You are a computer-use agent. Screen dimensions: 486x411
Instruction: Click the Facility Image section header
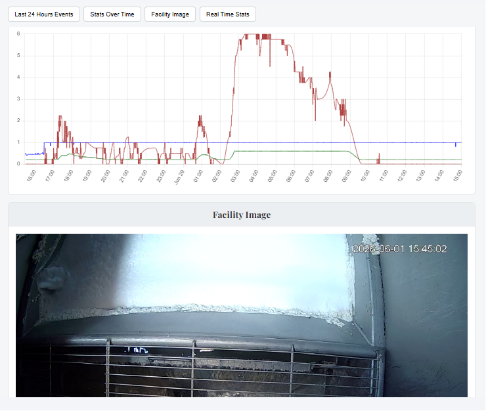tap(242, 215)
